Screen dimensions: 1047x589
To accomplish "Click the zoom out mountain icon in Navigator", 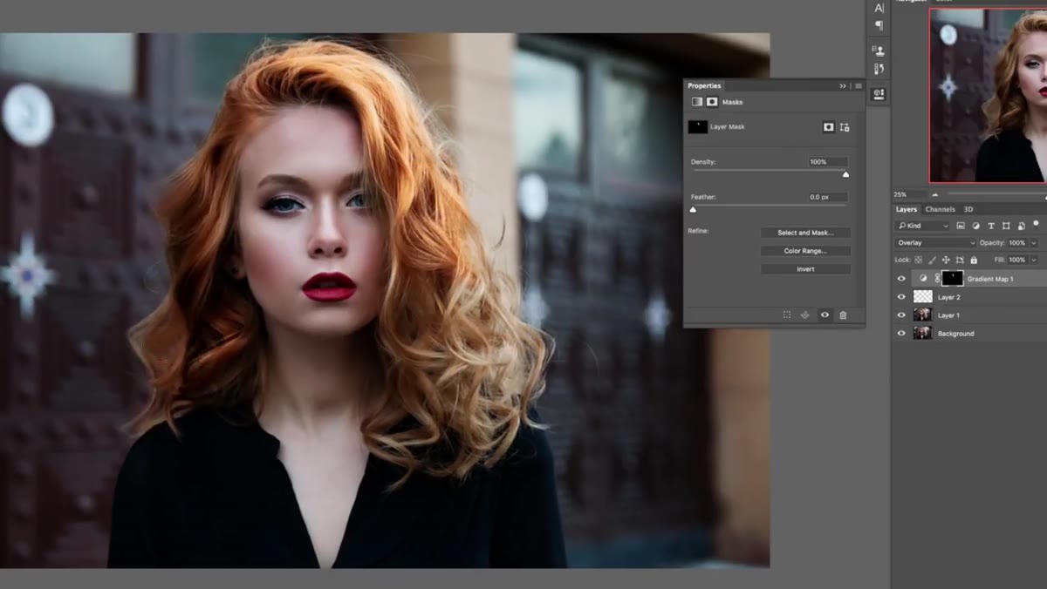I will tap(935, 194).
